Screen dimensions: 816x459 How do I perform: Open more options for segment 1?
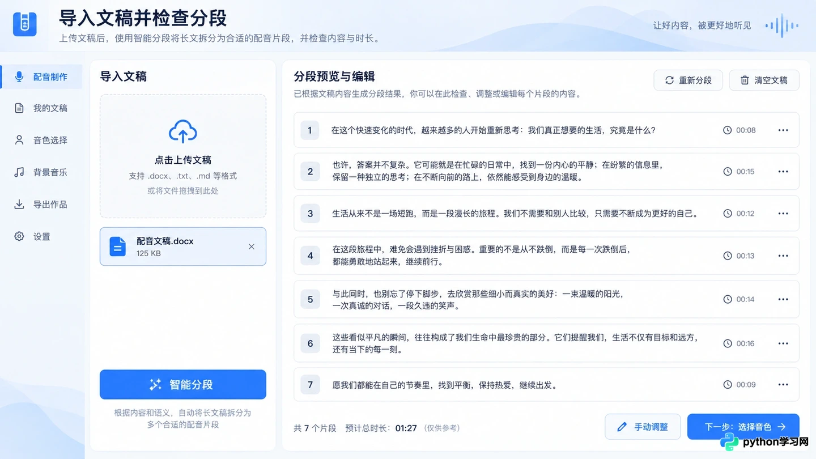[783, 130]
